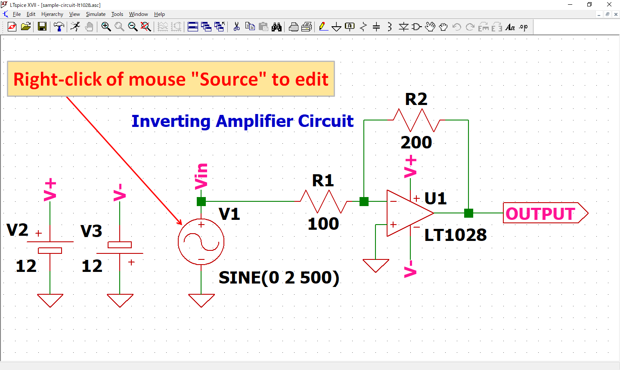Select the V1 sine voltage source symbol
620x370 pixels.
point(201,241)
